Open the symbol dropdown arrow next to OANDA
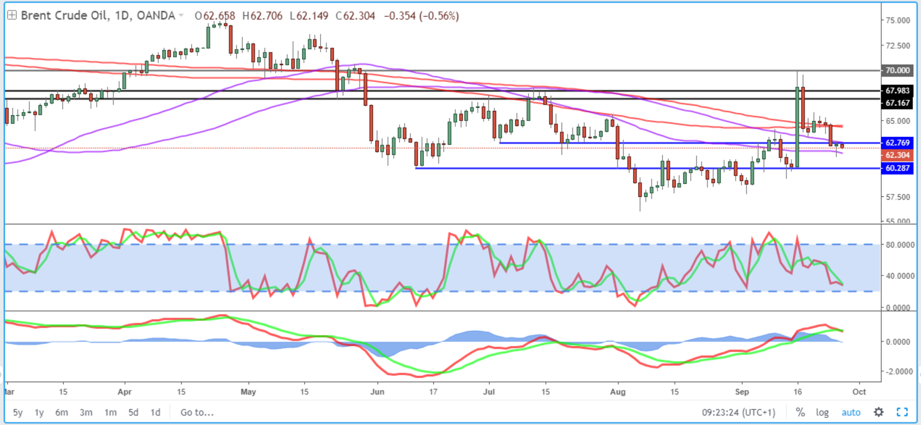Screen dimensions: 921x425 pos(181,15)
